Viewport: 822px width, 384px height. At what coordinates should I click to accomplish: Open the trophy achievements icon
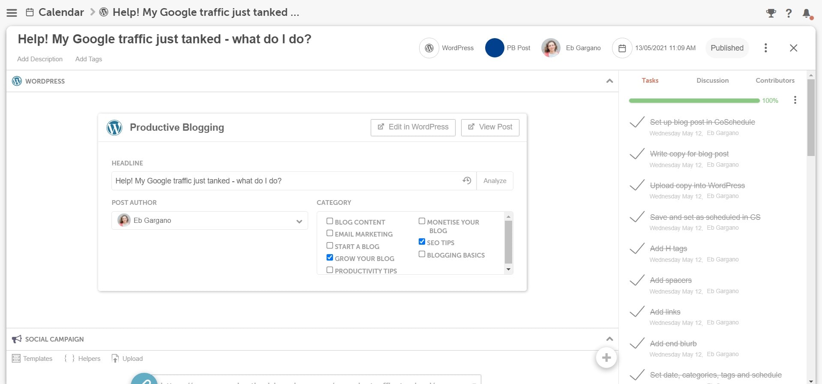[771, 13]
